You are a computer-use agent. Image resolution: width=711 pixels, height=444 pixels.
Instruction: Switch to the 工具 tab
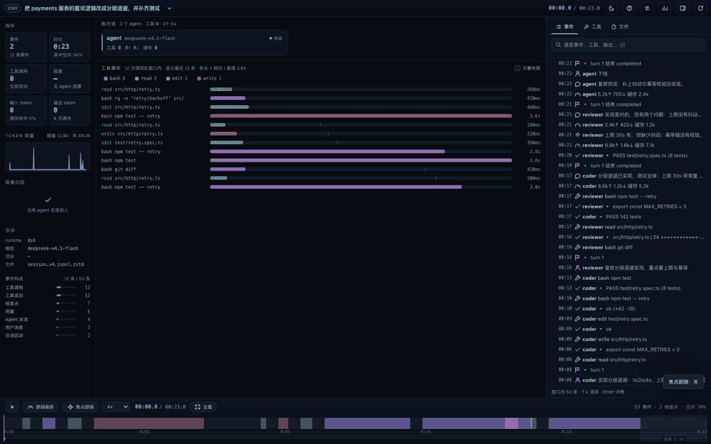click(592, 27)
